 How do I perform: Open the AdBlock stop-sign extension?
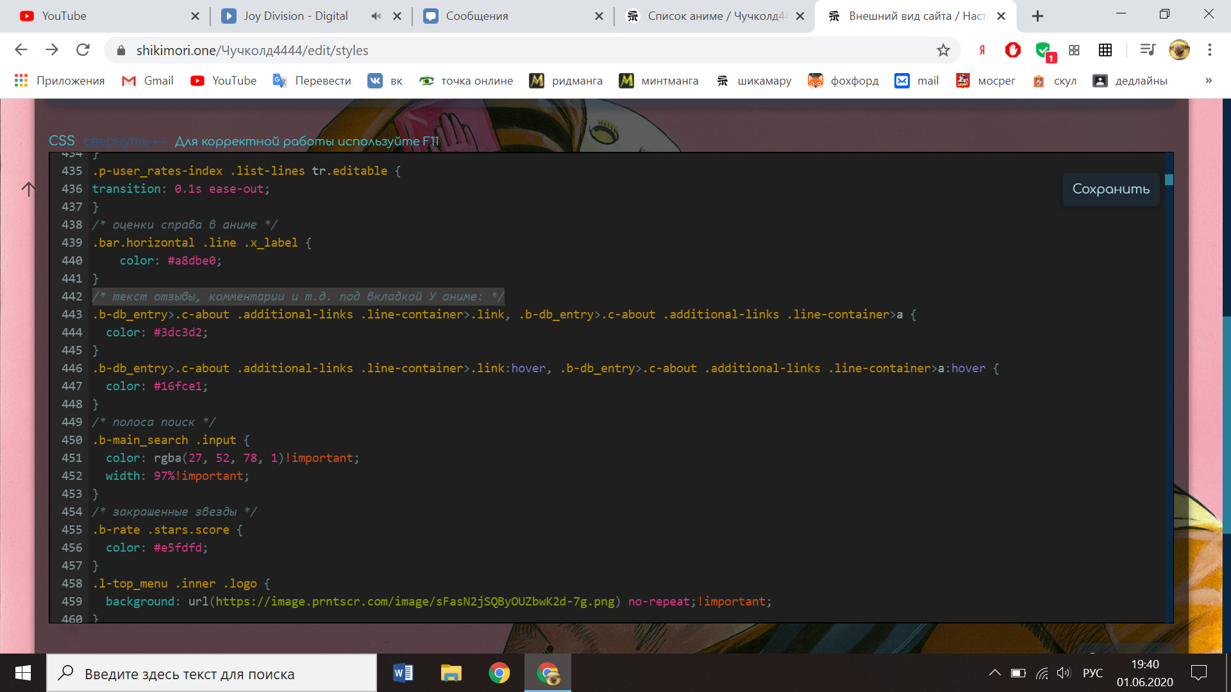tap(1012, 50)
